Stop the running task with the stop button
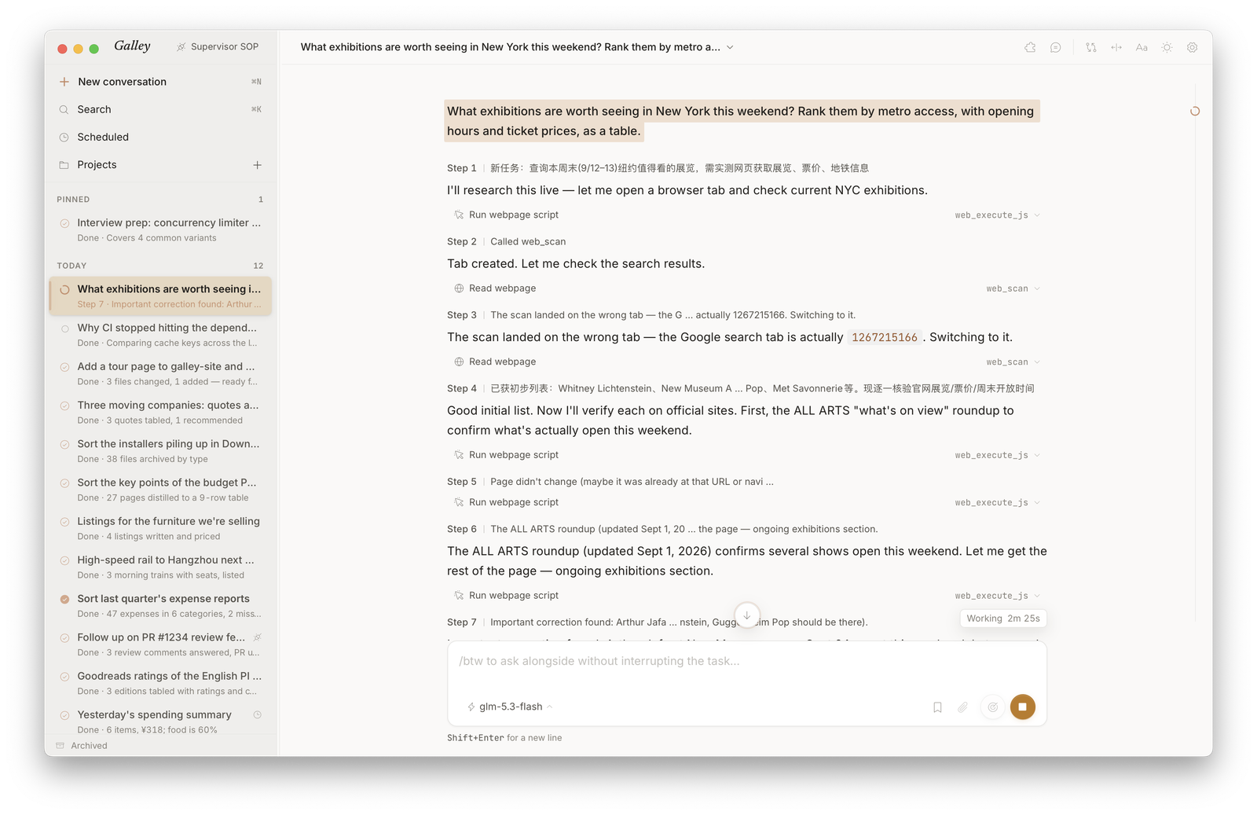Image resolution: width=1257 pixels, height=815 pixels. coord(1022,707)
